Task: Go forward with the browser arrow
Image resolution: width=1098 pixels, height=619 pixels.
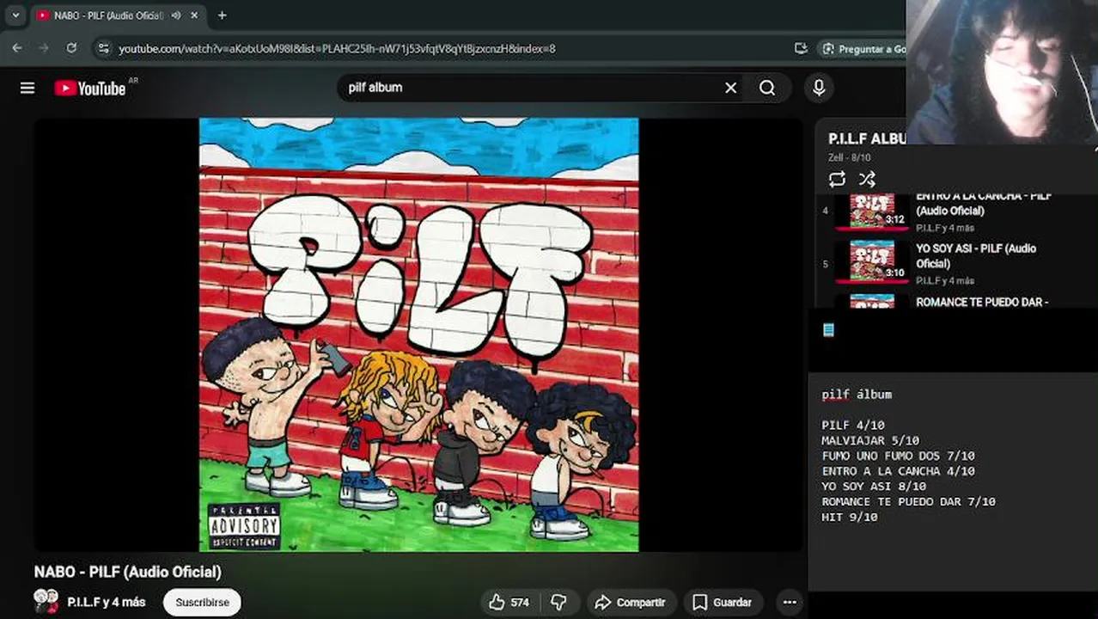Action: [44, 48]
